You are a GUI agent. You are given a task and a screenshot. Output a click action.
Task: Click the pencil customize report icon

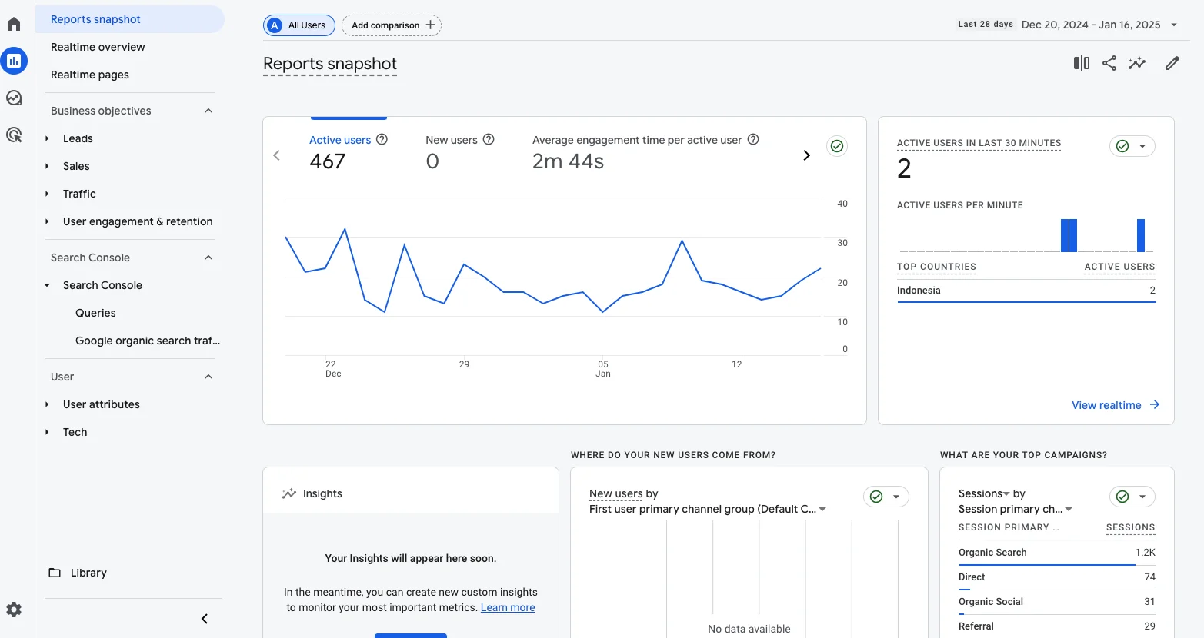pos(1172,63)
